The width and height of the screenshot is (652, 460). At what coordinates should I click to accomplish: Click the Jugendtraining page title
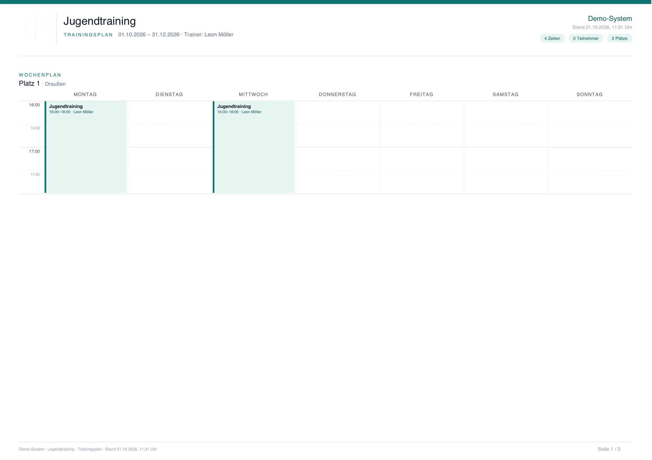tap(100, 21)
